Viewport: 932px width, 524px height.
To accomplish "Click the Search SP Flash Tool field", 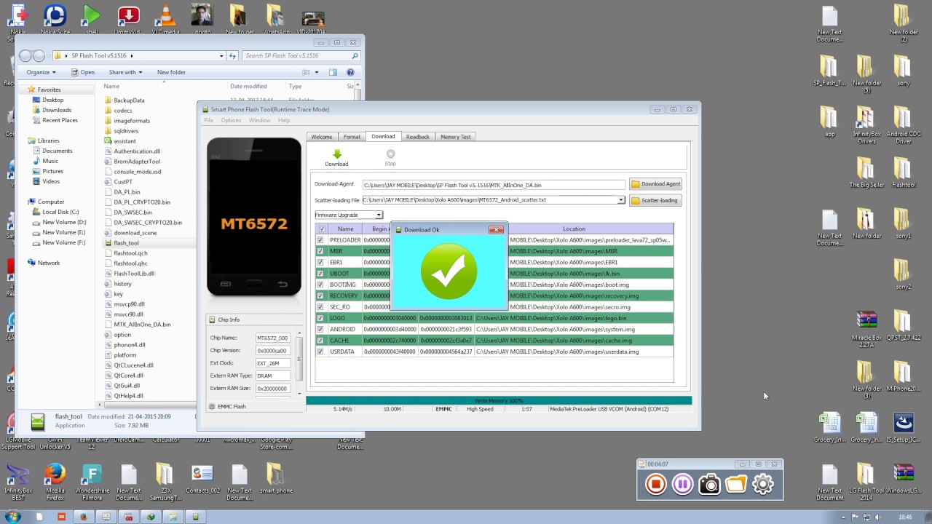I will (x=301, y=56).
